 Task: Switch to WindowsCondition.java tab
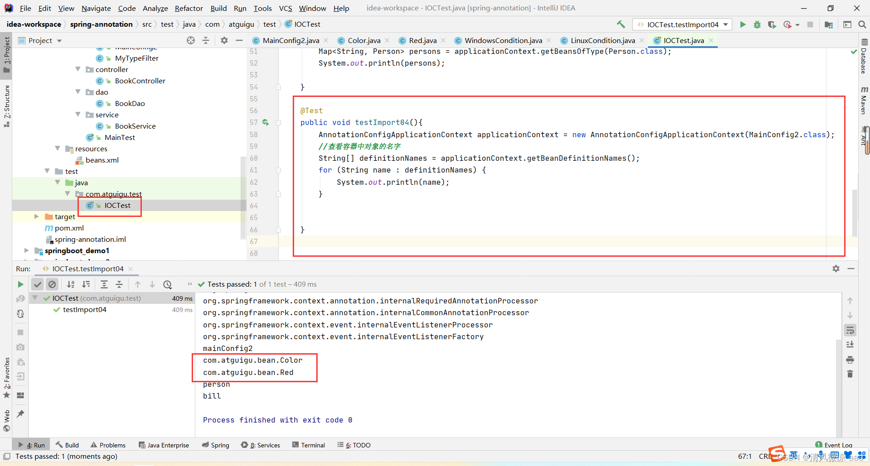503,40
